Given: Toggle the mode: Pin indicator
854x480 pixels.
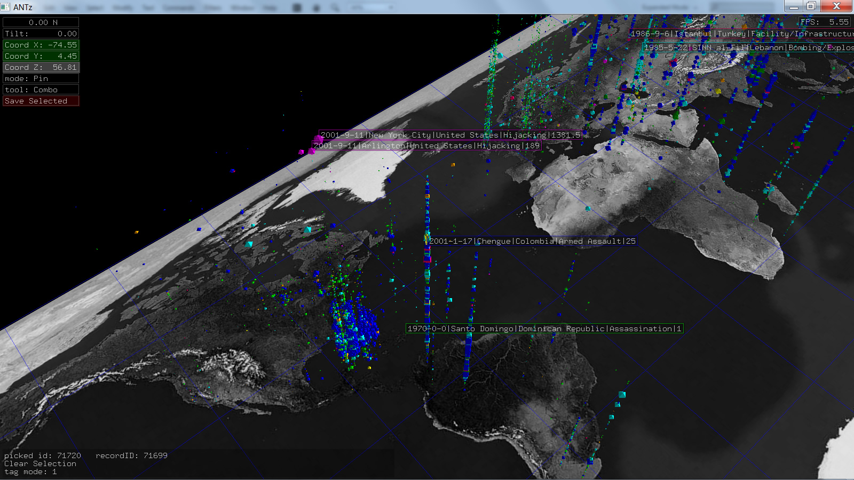Looking at the screenshot, I should click(41, 78).
